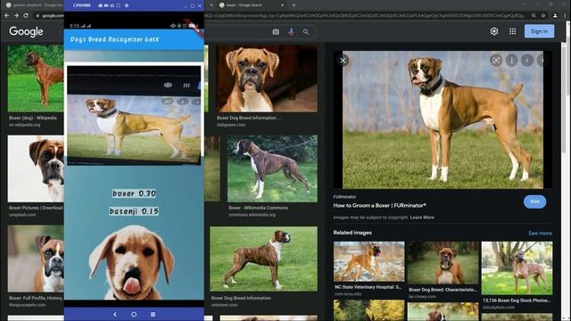This screenshot has height=321, width=571.
Task: Go to the previous image in the preview
Action: pyautogui.click(x=527, y=61)
